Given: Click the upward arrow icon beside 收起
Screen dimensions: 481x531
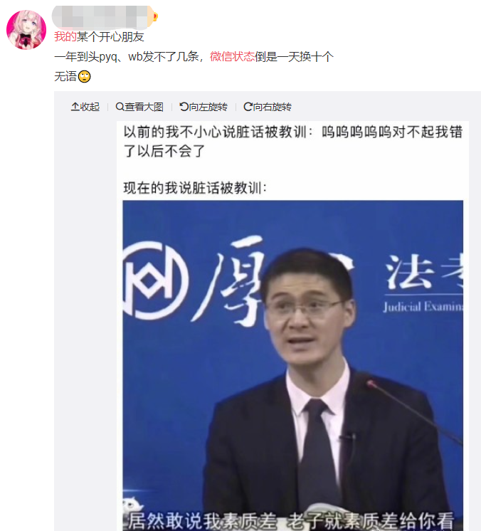Looking at the screenshot, I should (x=75, y=107).
